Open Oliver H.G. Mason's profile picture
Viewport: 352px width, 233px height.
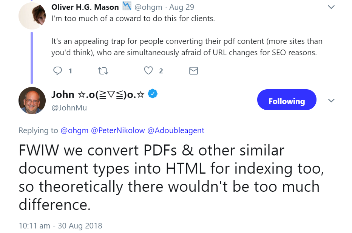[x=31, y=15]
